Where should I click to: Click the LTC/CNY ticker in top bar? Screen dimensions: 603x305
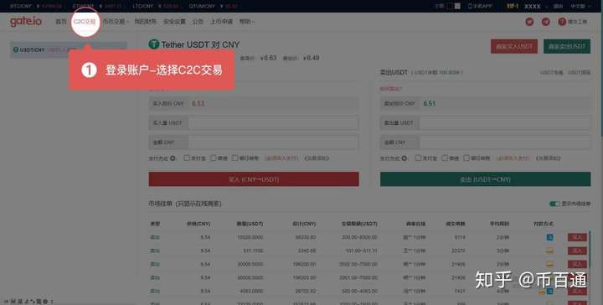click(156, 6)
